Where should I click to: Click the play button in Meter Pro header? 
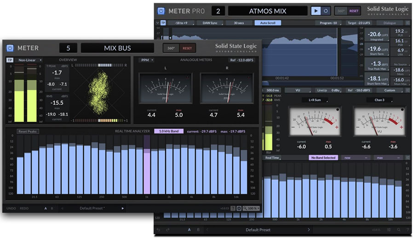point(316,11)
